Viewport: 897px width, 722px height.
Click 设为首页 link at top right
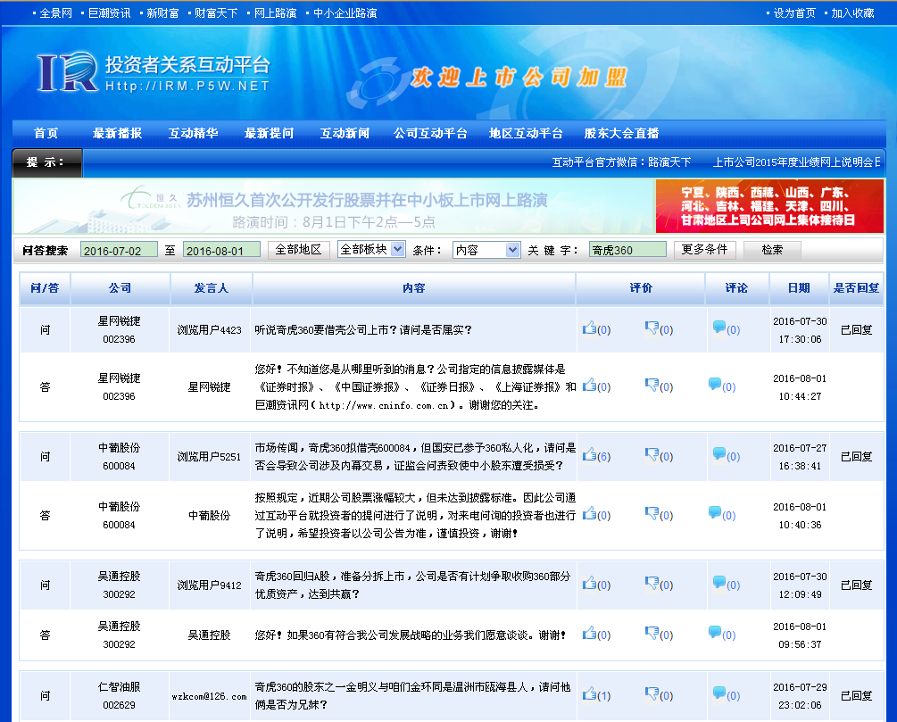tap(794, 13)
